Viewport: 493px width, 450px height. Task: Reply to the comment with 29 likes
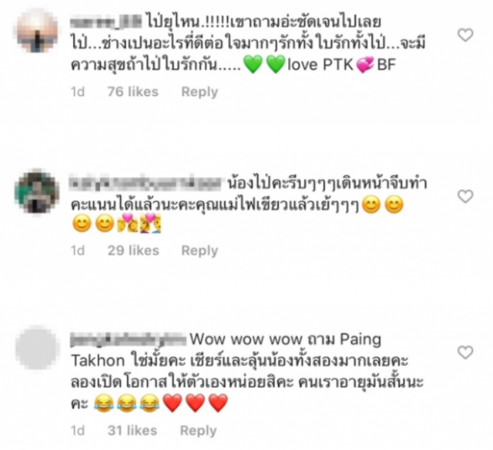pos(200,251)
